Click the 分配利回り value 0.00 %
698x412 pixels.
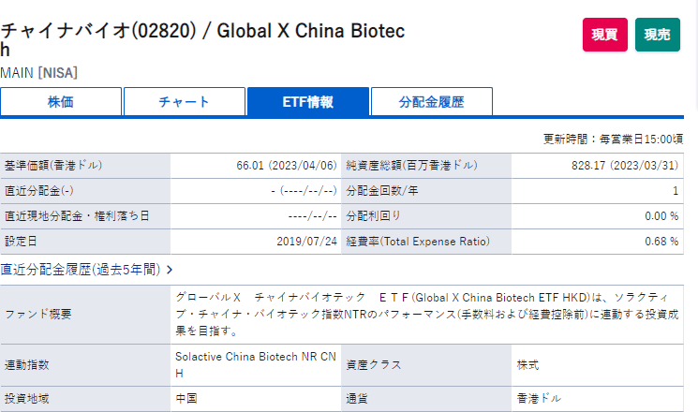coord(661,216)
